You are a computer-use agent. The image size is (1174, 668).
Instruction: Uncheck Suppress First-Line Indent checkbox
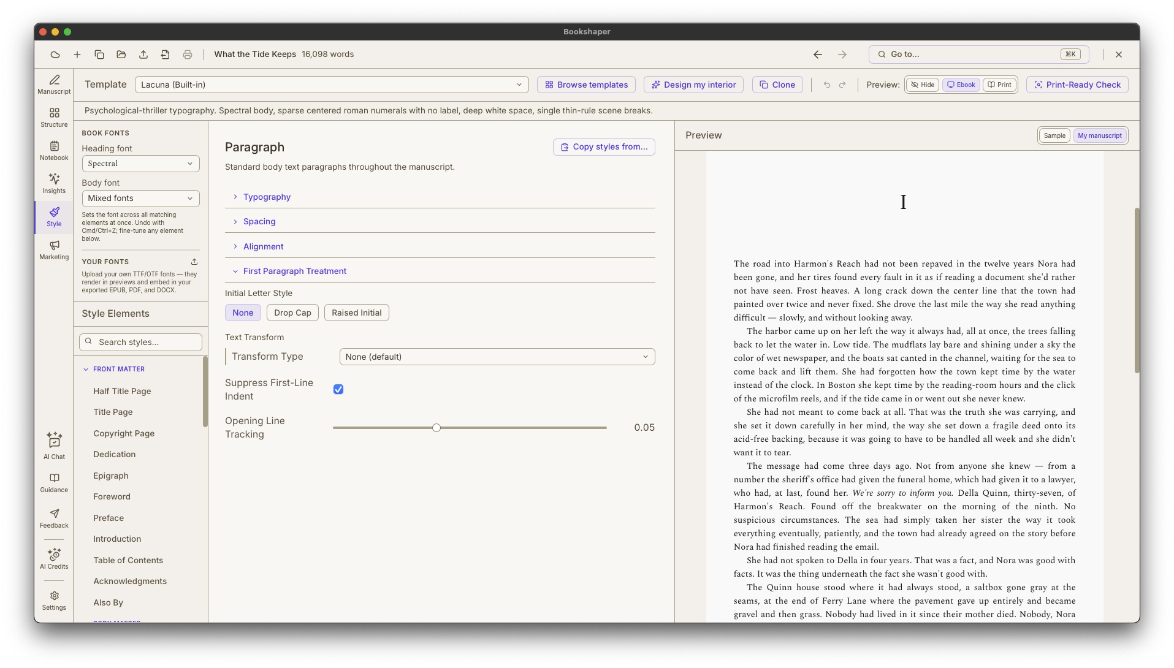pyautogui.click(x=338, y=390)
